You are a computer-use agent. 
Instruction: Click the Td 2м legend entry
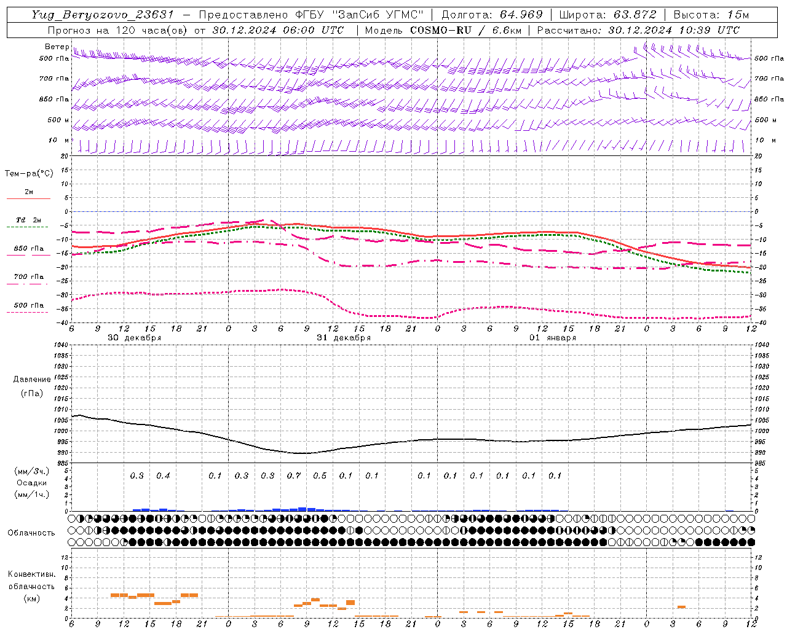tap(28, 220)
